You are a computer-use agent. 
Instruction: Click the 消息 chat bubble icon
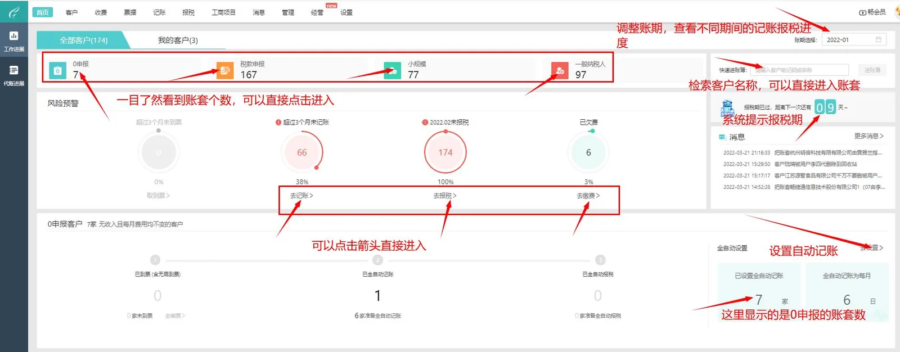pyautogui.click(x=722, y=137)
